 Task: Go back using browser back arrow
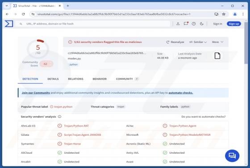click(7, 14)
